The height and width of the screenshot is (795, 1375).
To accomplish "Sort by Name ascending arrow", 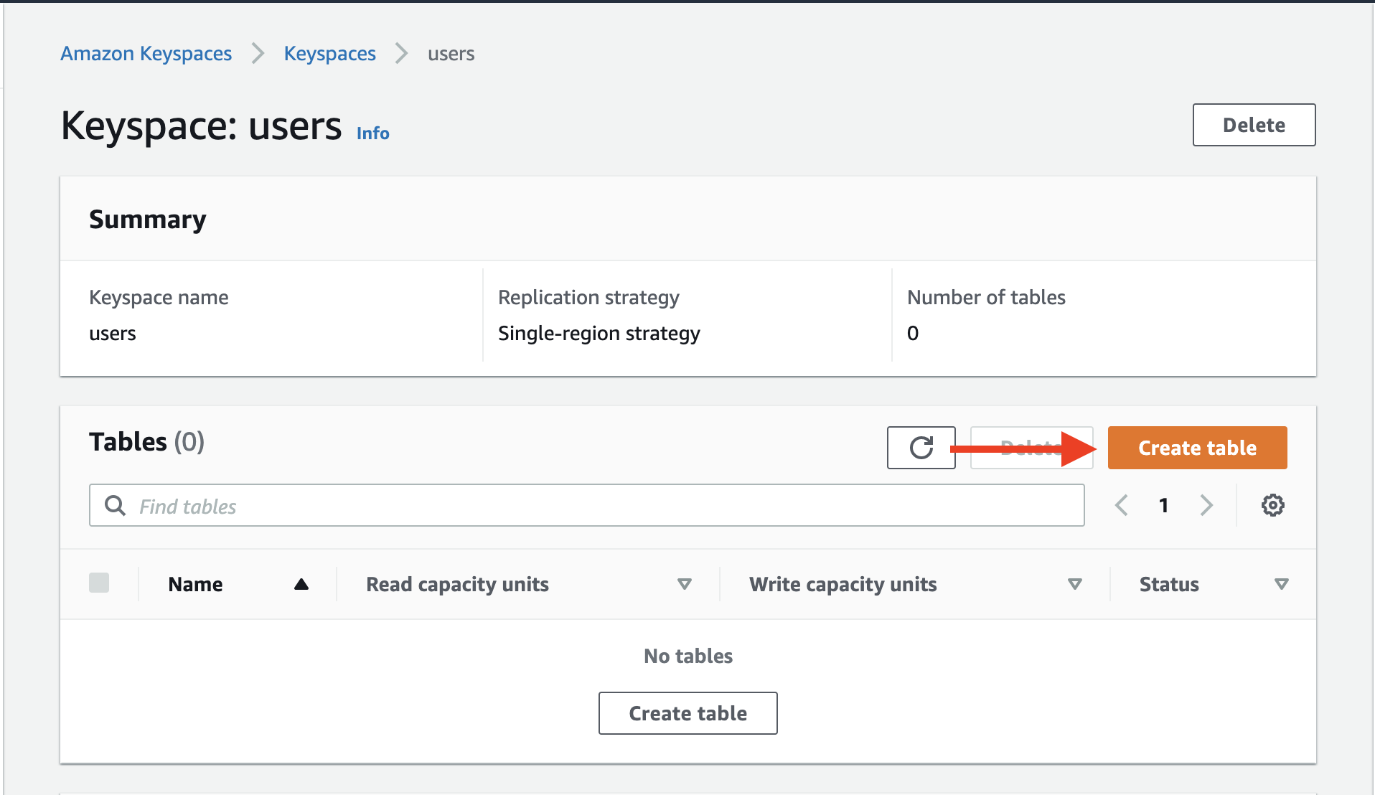I will (301, 584).
